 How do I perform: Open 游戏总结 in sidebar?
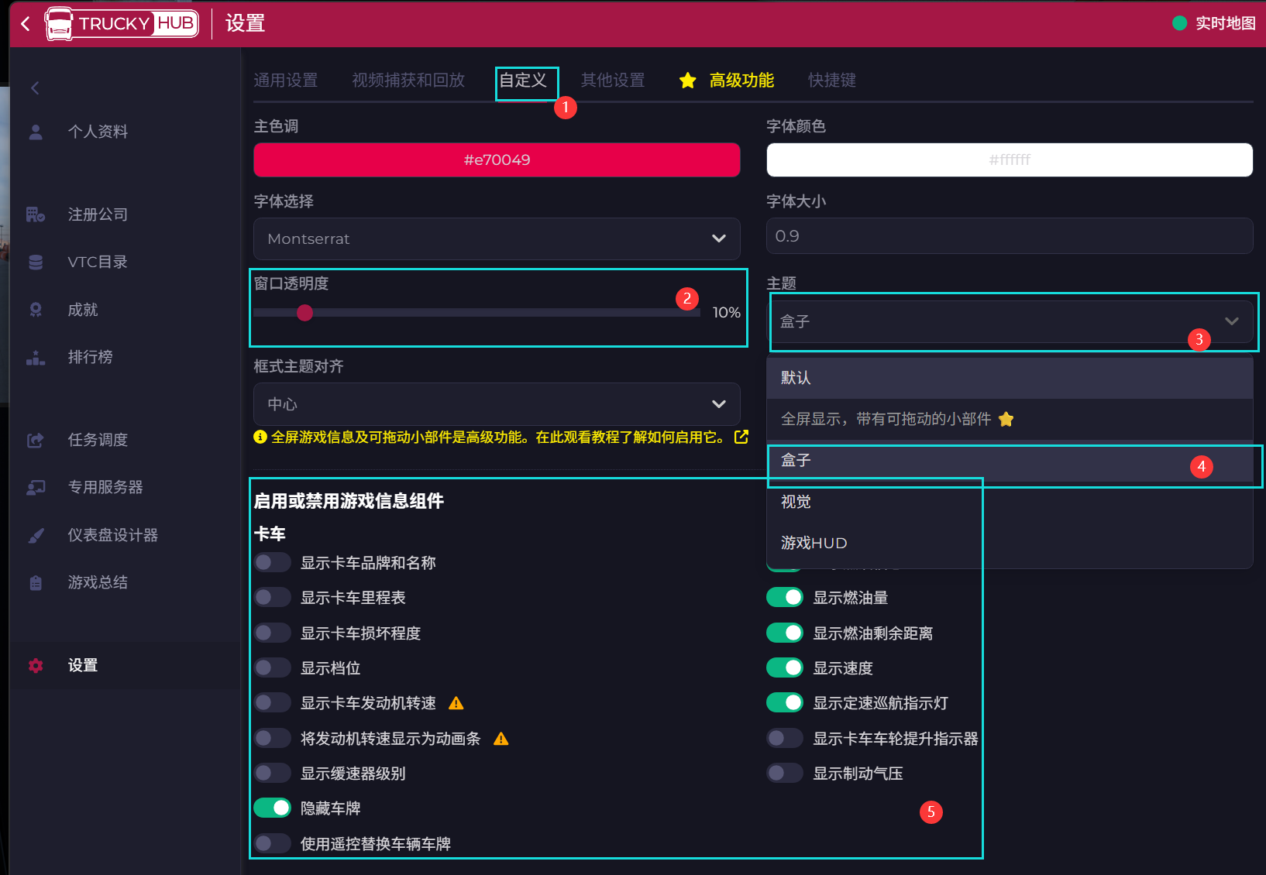point(98,583)
